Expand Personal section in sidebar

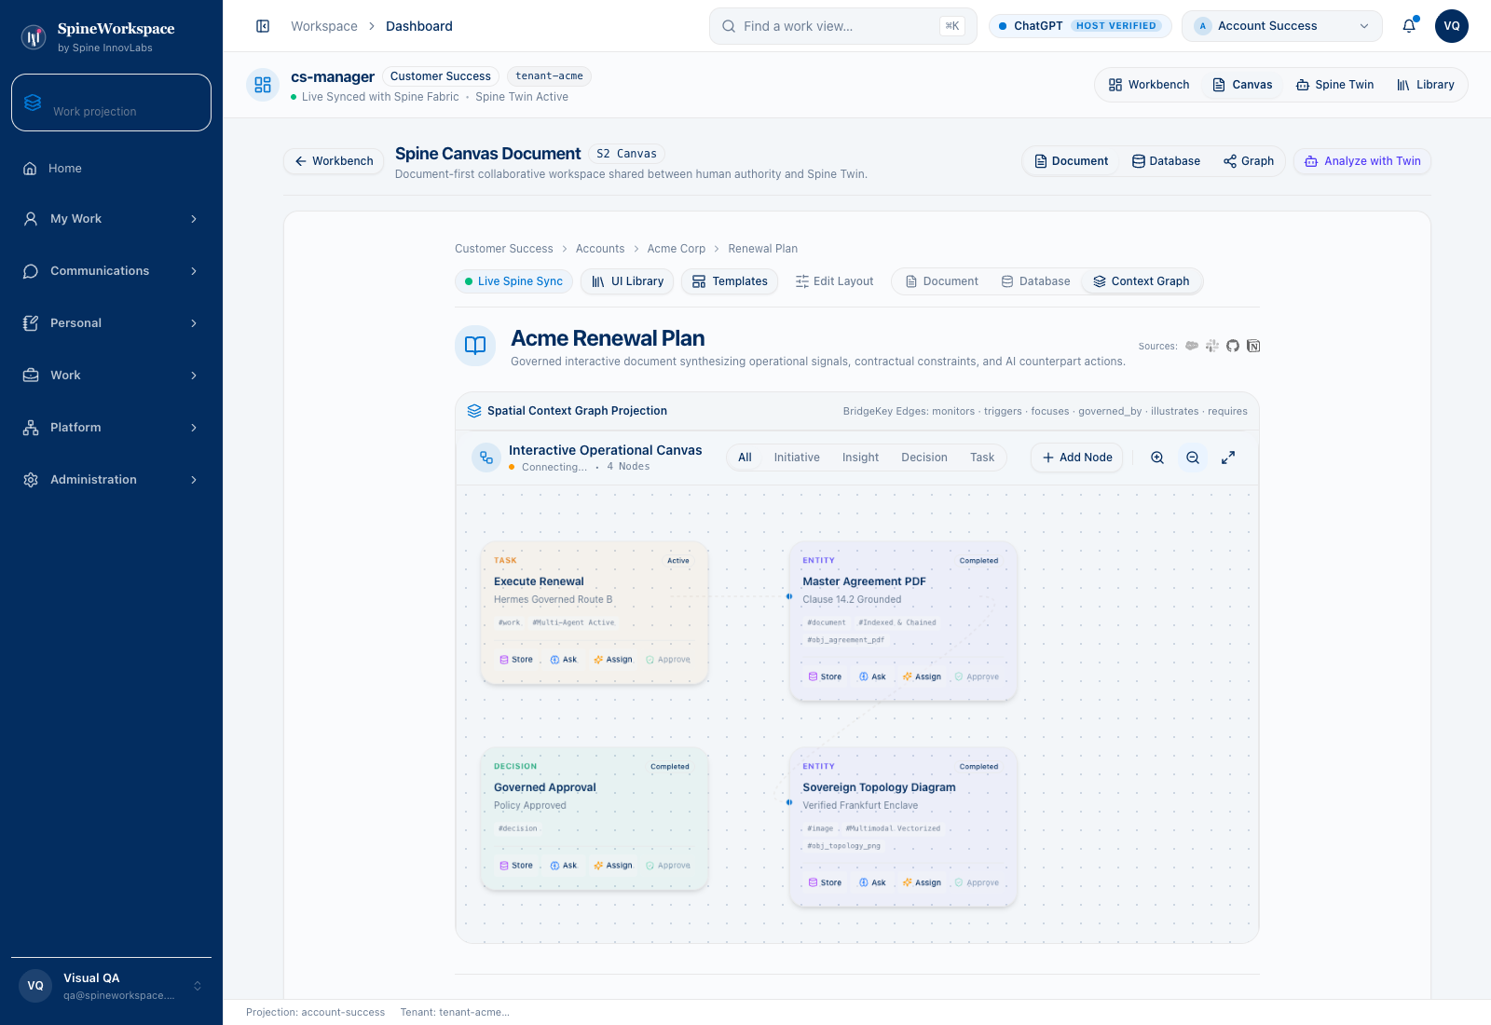tap(111, 323)
